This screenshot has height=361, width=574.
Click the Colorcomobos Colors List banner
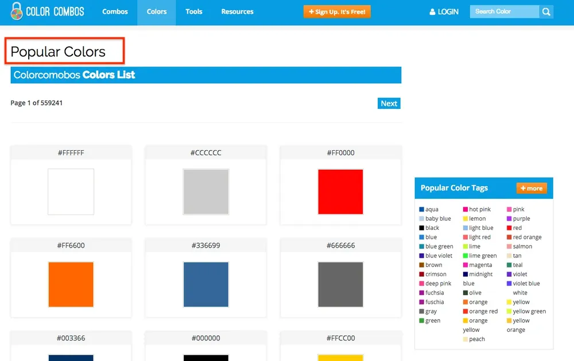(x=205, y=75)
